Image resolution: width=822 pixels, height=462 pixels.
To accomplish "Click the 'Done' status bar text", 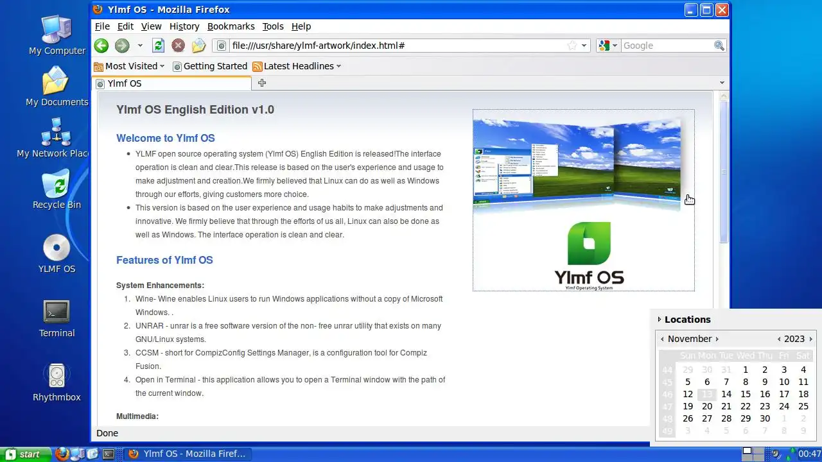I will tap(107, 433).
